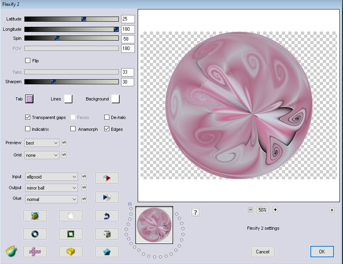Open help with the question mark button
This screenshot has height=264, width=343.
195,212
